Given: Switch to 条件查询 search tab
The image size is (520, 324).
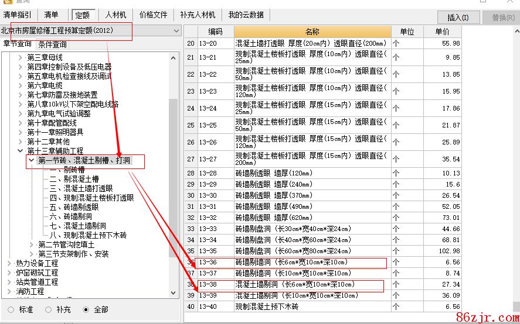Looking at the screenshot, I should coord(52,44).
